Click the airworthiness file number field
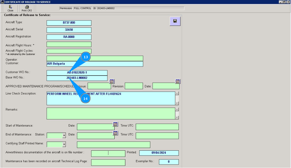291x168 pixels. click(108, 154)
